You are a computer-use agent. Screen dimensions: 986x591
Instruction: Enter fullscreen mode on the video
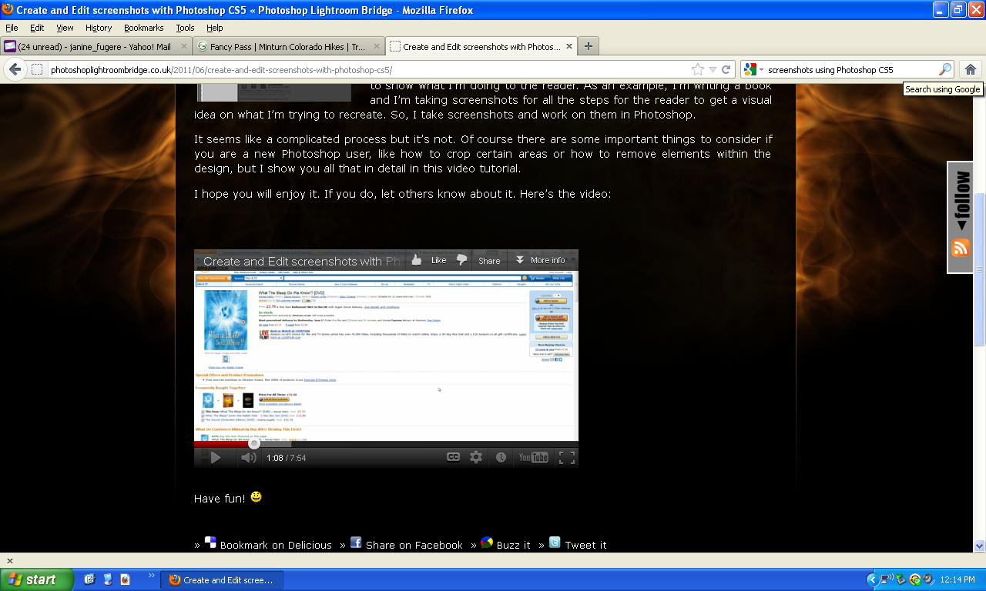pyautogui.click(x=567, y=457)
